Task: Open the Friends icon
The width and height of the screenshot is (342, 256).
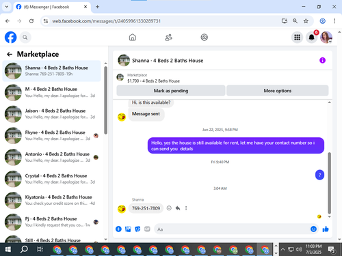Action: pyautogui.click(x=168, y=38)
